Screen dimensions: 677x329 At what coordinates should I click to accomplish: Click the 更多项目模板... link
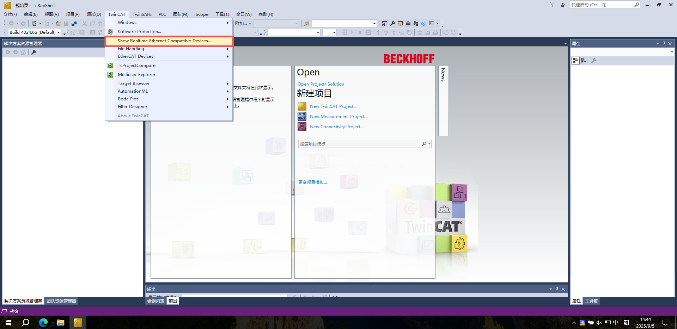[312, 182]
